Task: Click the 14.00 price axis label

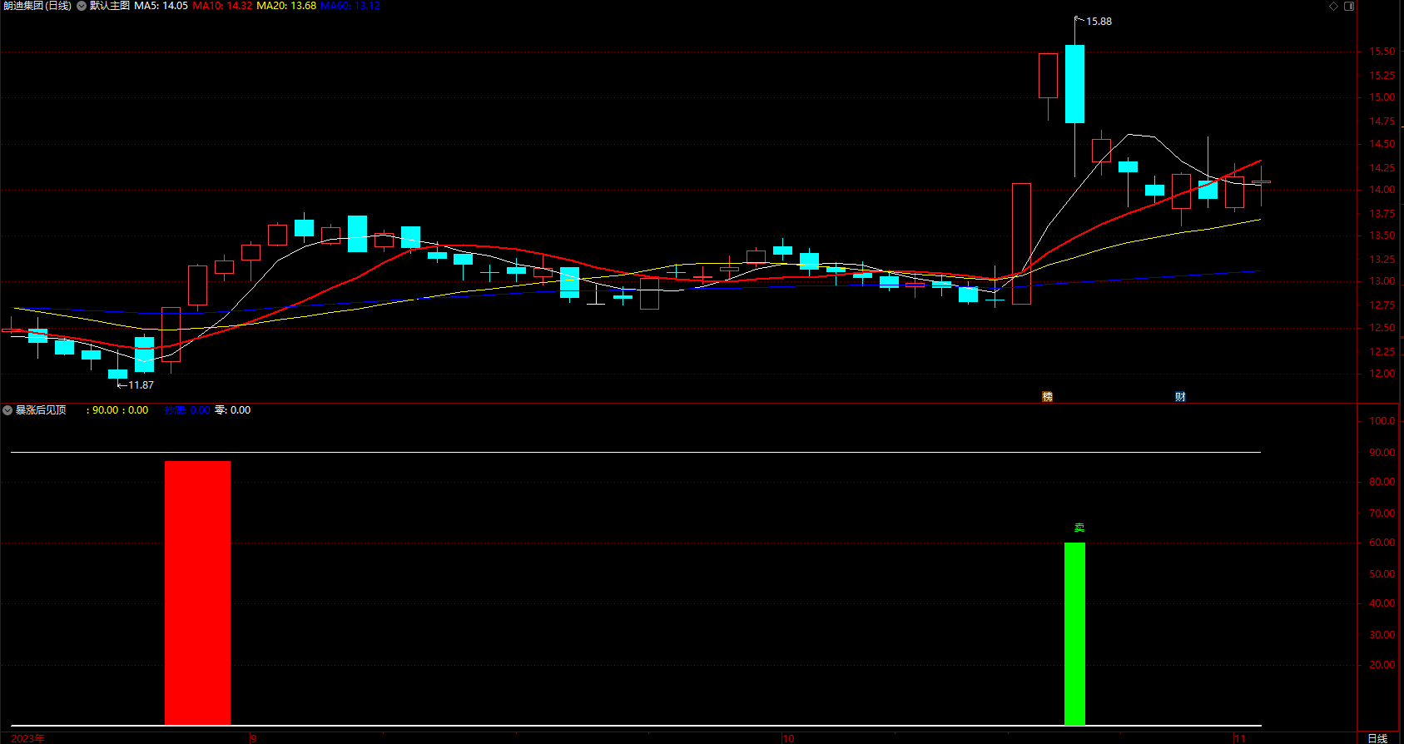Action: click(1382, 190)
